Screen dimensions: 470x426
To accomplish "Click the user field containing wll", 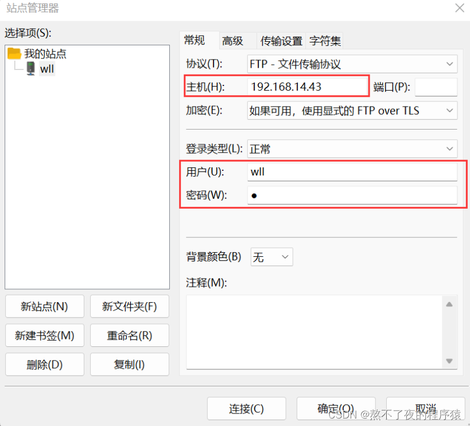I will click(352, 171).
